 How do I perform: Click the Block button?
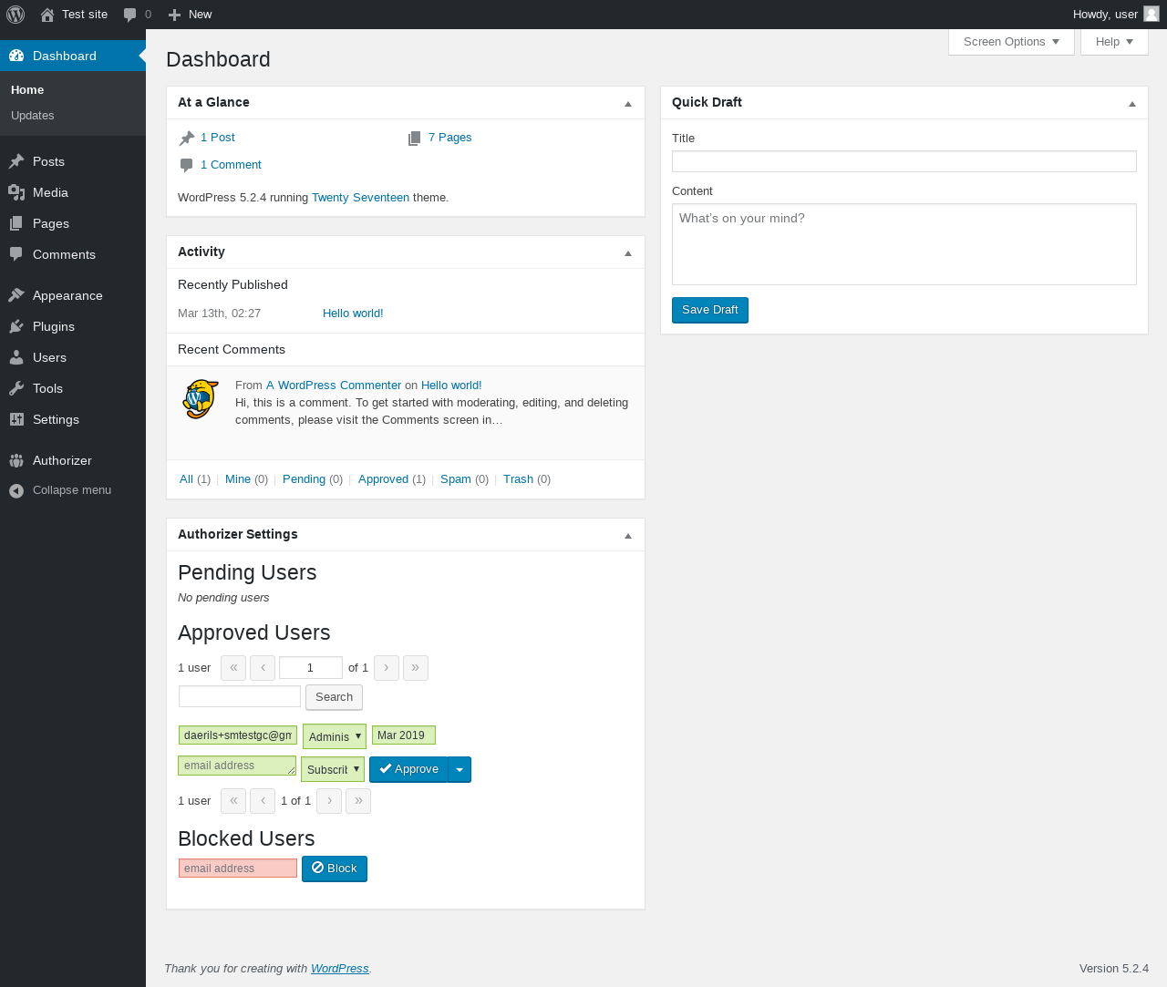335,869
